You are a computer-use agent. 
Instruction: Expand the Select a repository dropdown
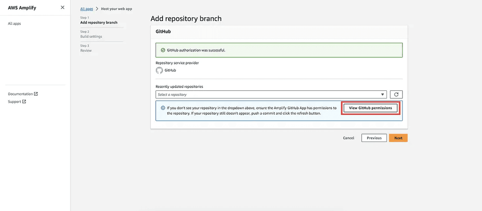(271, 94)
